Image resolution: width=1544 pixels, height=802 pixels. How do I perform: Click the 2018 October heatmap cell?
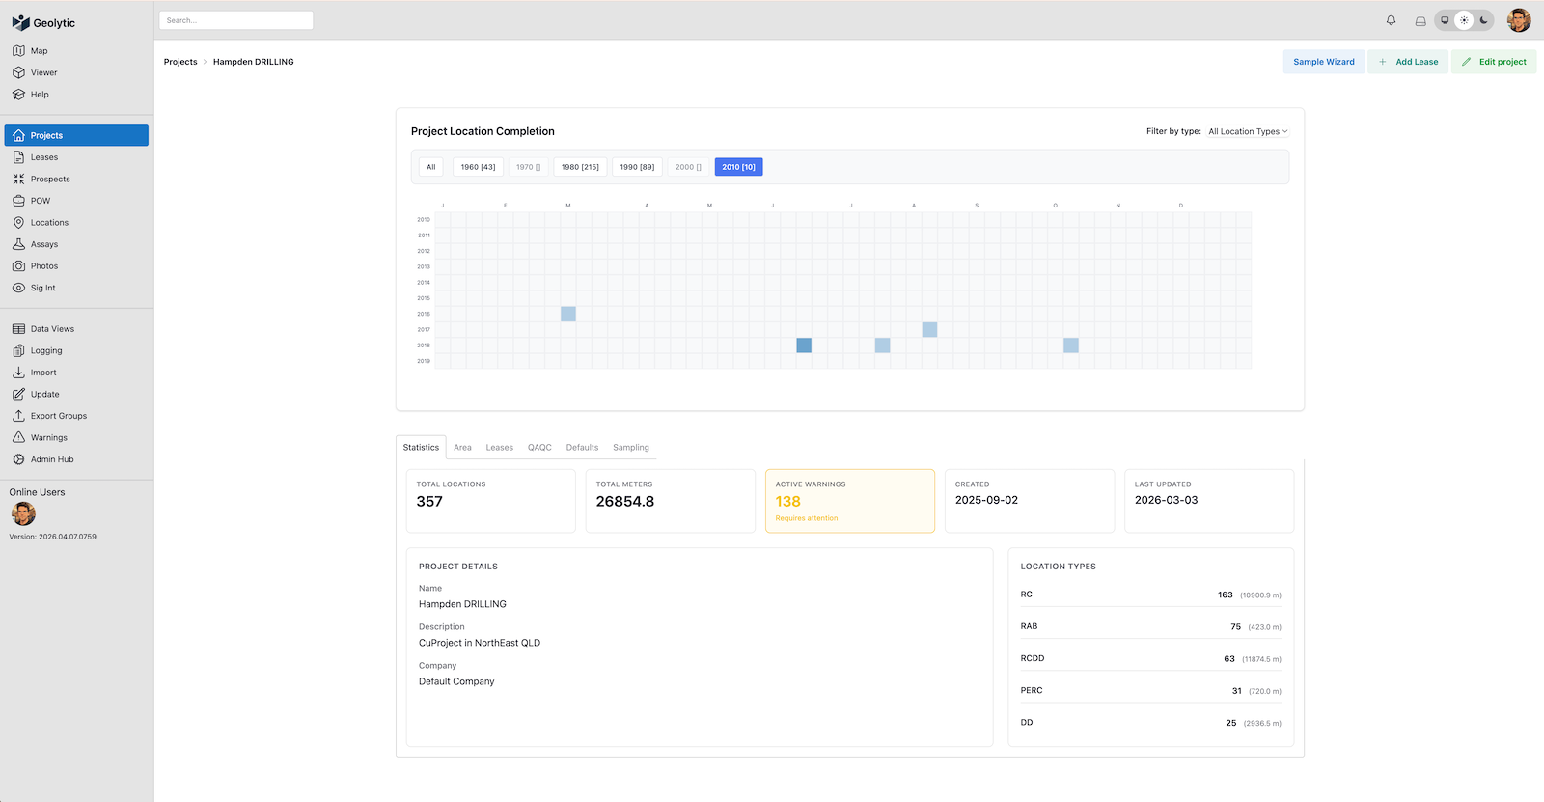click(1071, 346)
